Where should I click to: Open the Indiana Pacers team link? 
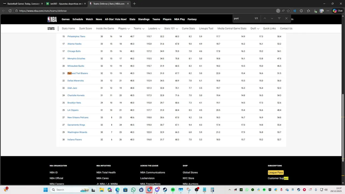(x=74, y=140)
